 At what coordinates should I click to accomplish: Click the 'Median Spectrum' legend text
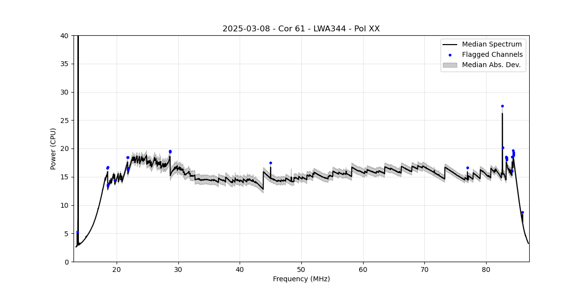click(x=491, y=45)
